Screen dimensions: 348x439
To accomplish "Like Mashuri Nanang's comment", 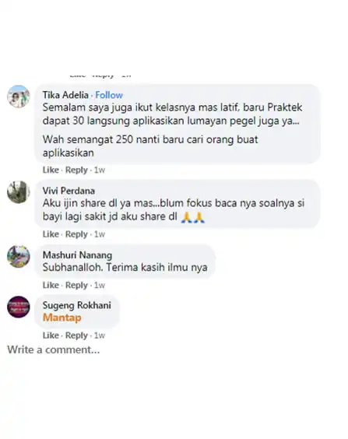I will [x=51, y=285].
